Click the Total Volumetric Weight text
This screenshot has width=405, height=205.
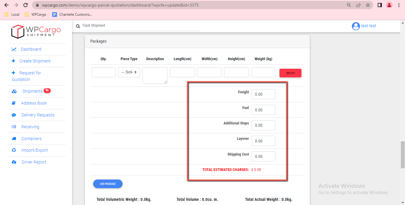pos(124,199)
